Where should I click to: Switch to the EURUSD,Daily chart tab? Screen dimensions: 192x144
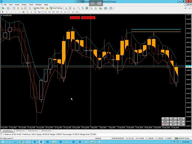(x=33, y=131)
